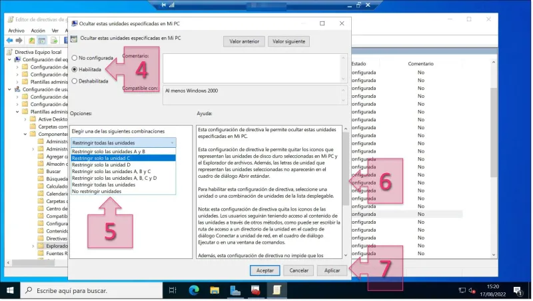Choose Restringir todas las unidades in list
Viewport: 533px width, 301px height.
(123, 185)
